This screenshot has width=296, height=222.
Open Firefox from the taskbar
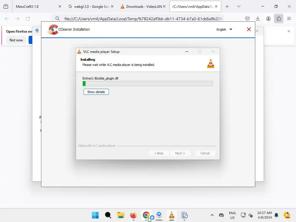[134, 215]
